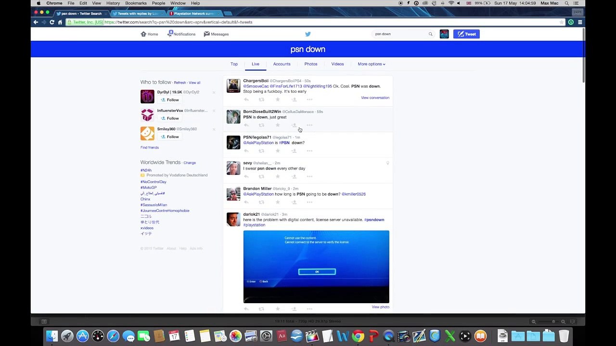
Task: Favorite the ChargersBoii tweet with star
Action: click(278, 99)
